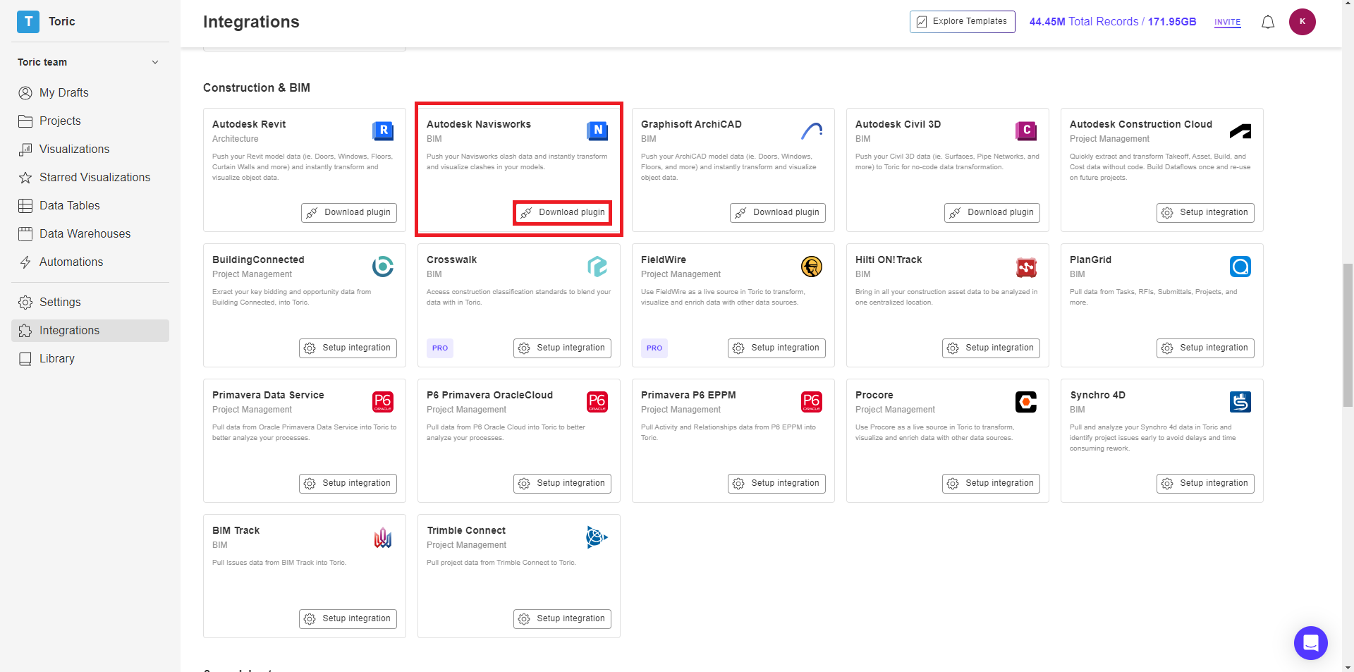Download plugin for Autodesk Civil 3D
Viewport: 1354px width, 672px height.
(x=992, y=212)
